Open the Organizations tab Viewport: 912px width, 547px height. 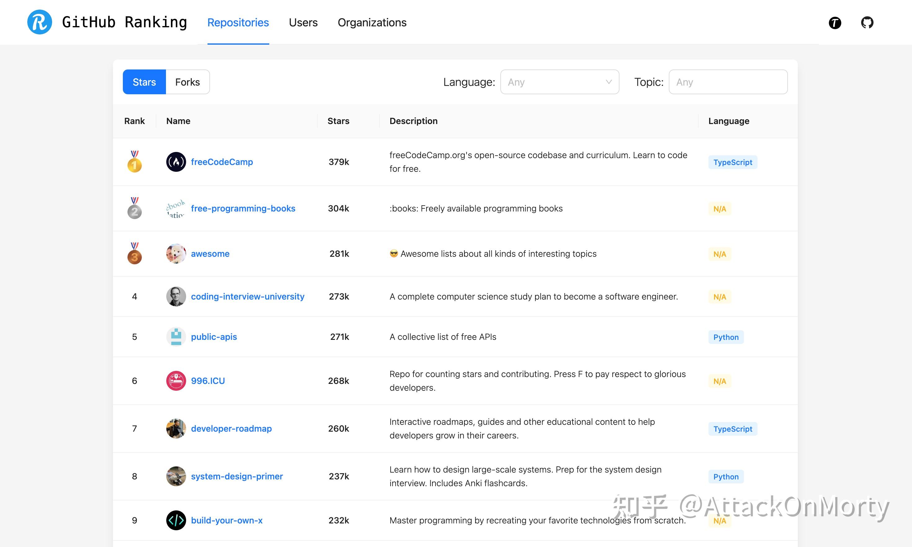click(x=372, y=23)
